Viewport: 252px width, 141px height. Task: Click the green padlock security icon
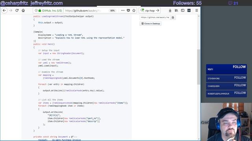click(40, 11)
